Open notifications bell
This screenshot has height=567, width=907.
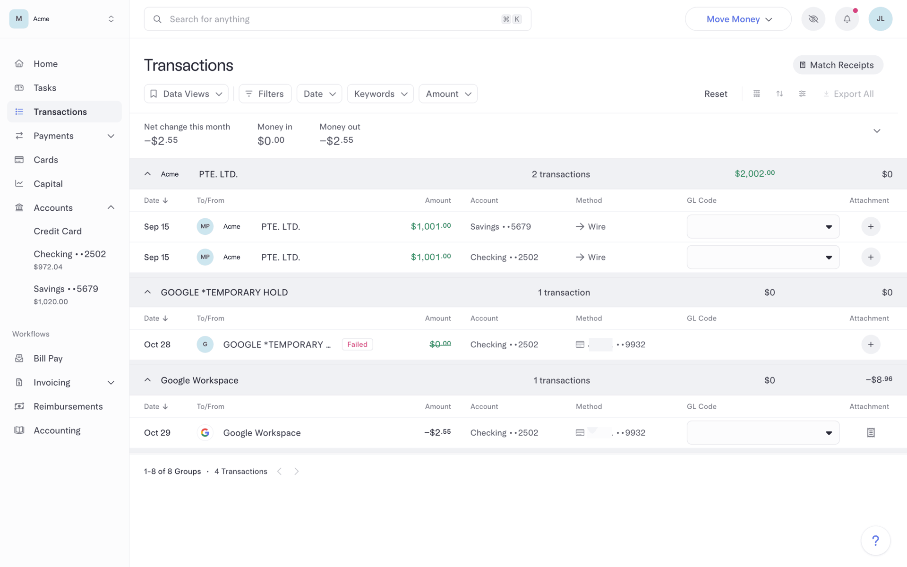coord(847,19)
